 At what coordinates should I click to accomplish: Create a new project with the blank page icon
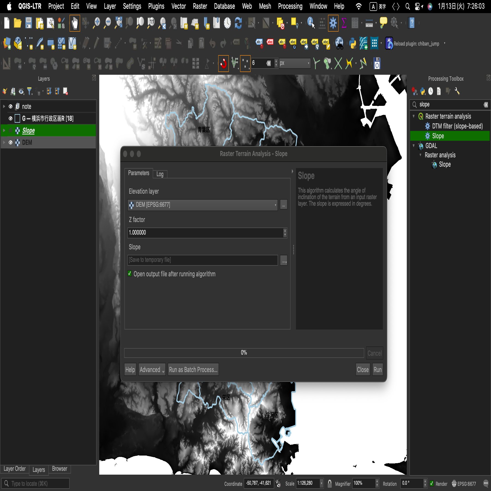[7, 23]
